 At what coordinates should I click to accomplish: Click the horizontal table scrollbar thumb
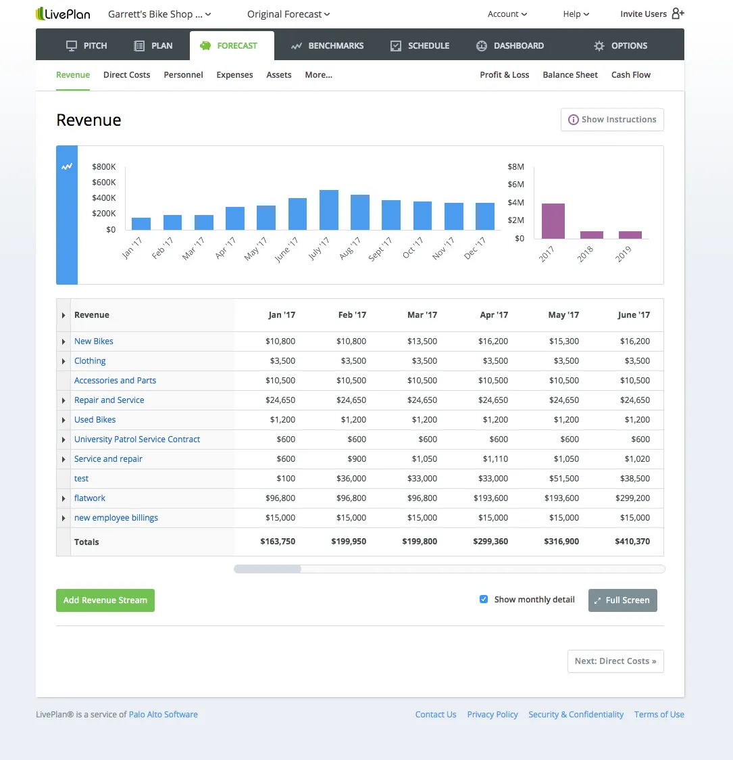pyautogui.click(x=268, y=569)
